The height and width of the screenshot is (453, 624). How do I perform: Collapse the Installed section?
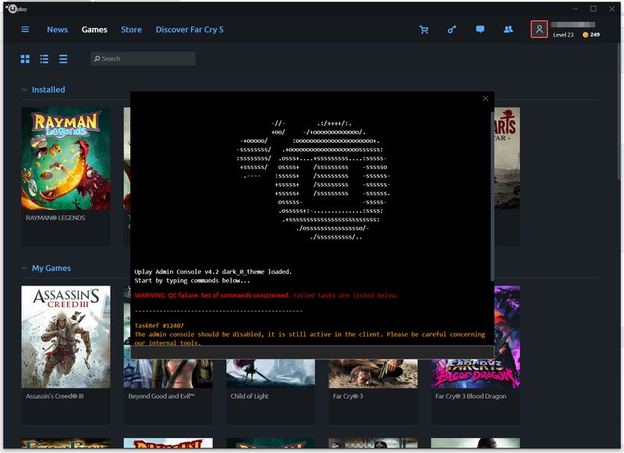click(24, 90)
